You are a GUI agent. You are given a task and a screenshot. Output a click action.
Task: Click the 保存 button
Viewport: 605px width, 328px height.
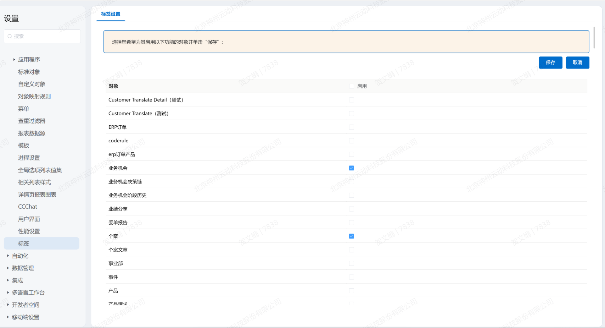[x=550, y=62]
